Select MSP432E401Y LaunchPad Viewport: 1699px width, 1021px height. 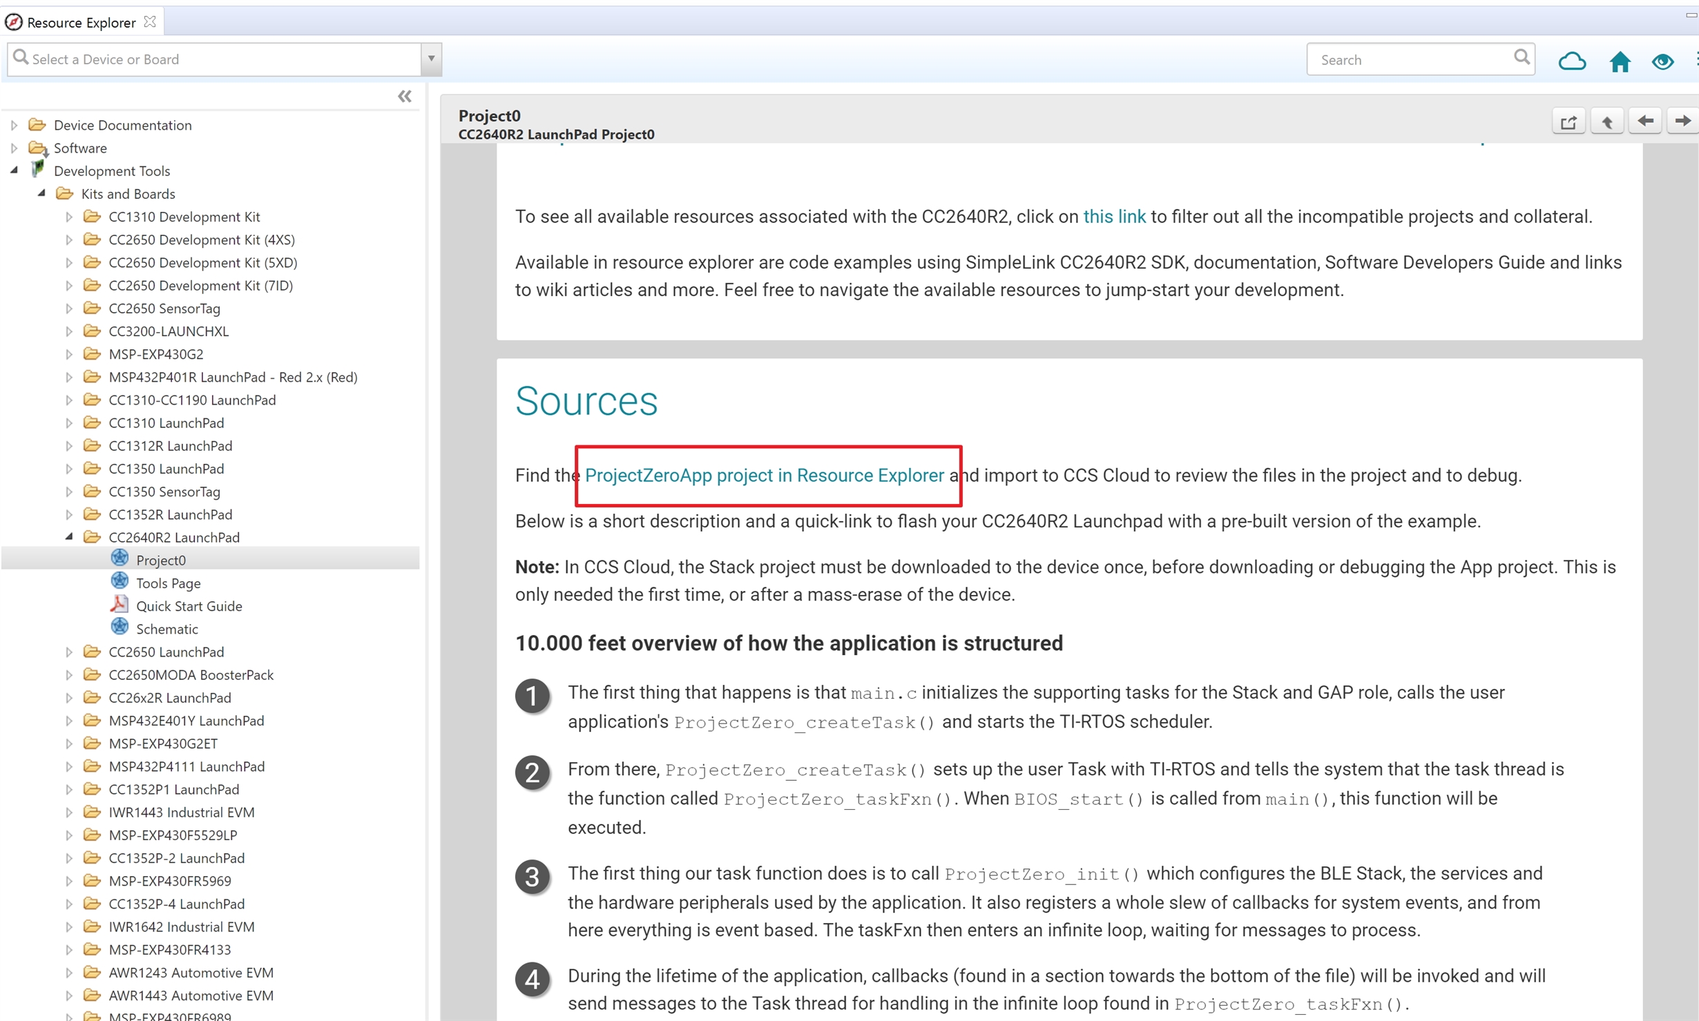pyautogui.click(x=186, y=721)
